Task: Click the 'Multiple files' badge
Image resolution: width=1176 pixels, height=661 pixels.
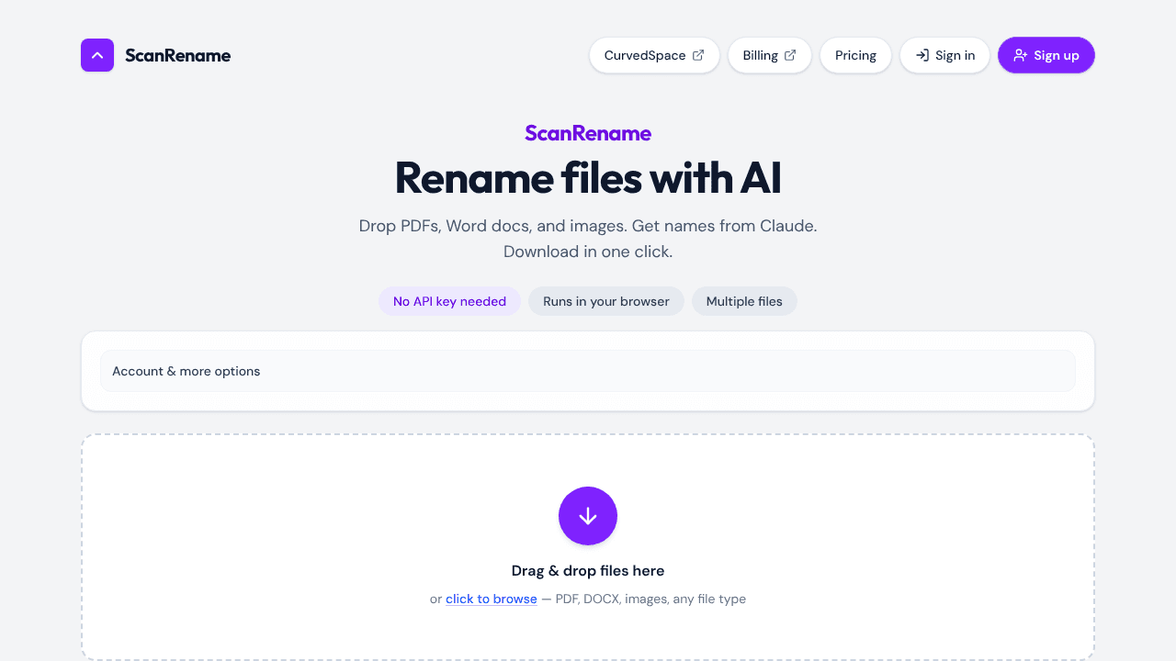Action: [744, 301]
